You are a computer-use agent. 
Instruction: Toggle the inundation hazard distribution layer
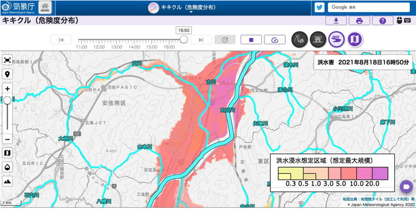pyautogui.click(x=318, y=40)
